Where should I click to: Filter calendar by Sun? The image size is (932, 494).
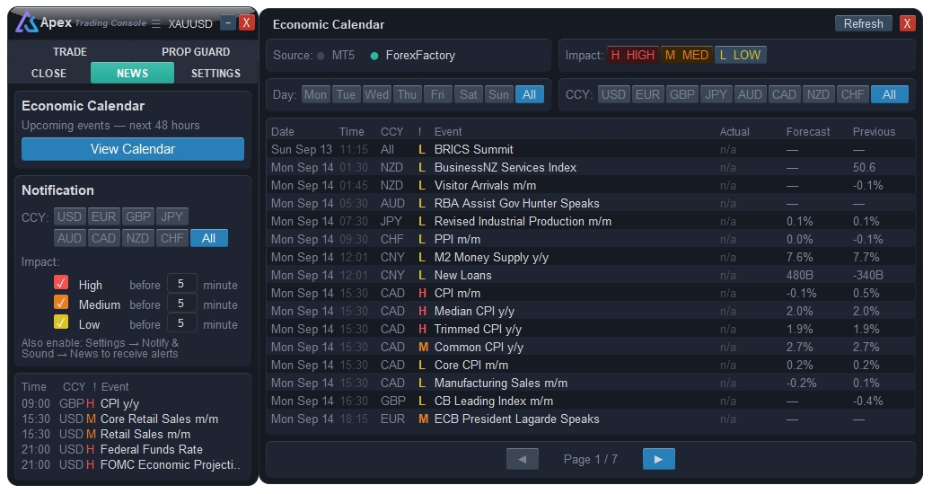[x=498, y=94]
